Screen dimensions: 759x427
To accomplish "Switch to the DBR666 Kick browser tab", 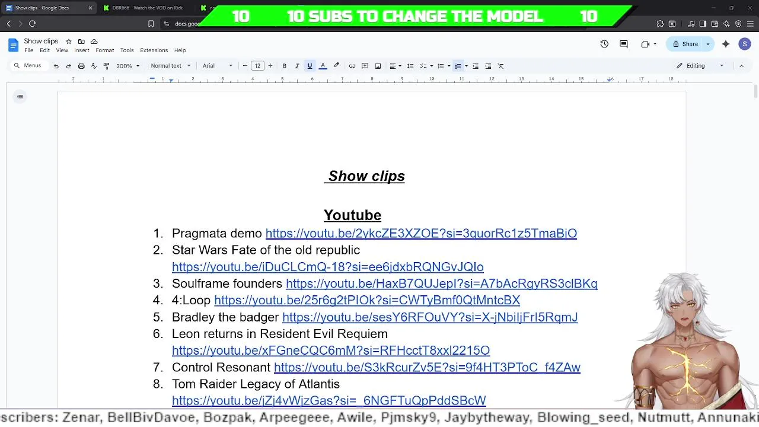I will click(147, 8).
